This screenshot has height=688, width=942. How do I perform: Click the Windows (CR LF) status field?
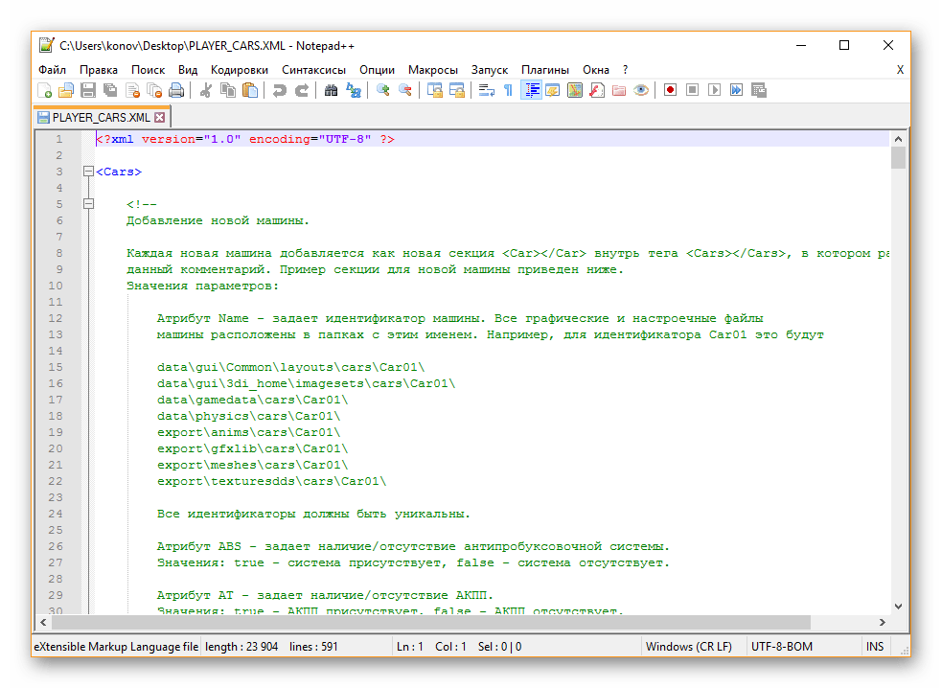[x=689, y=647]
